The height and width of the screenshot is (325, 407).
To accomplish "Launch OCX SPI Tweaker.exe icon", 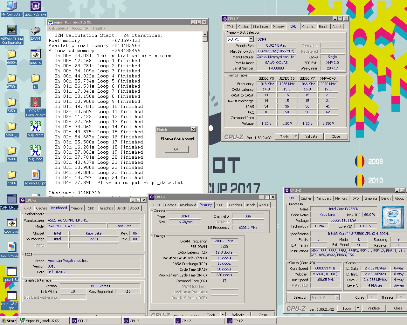I will pos(35,107).
